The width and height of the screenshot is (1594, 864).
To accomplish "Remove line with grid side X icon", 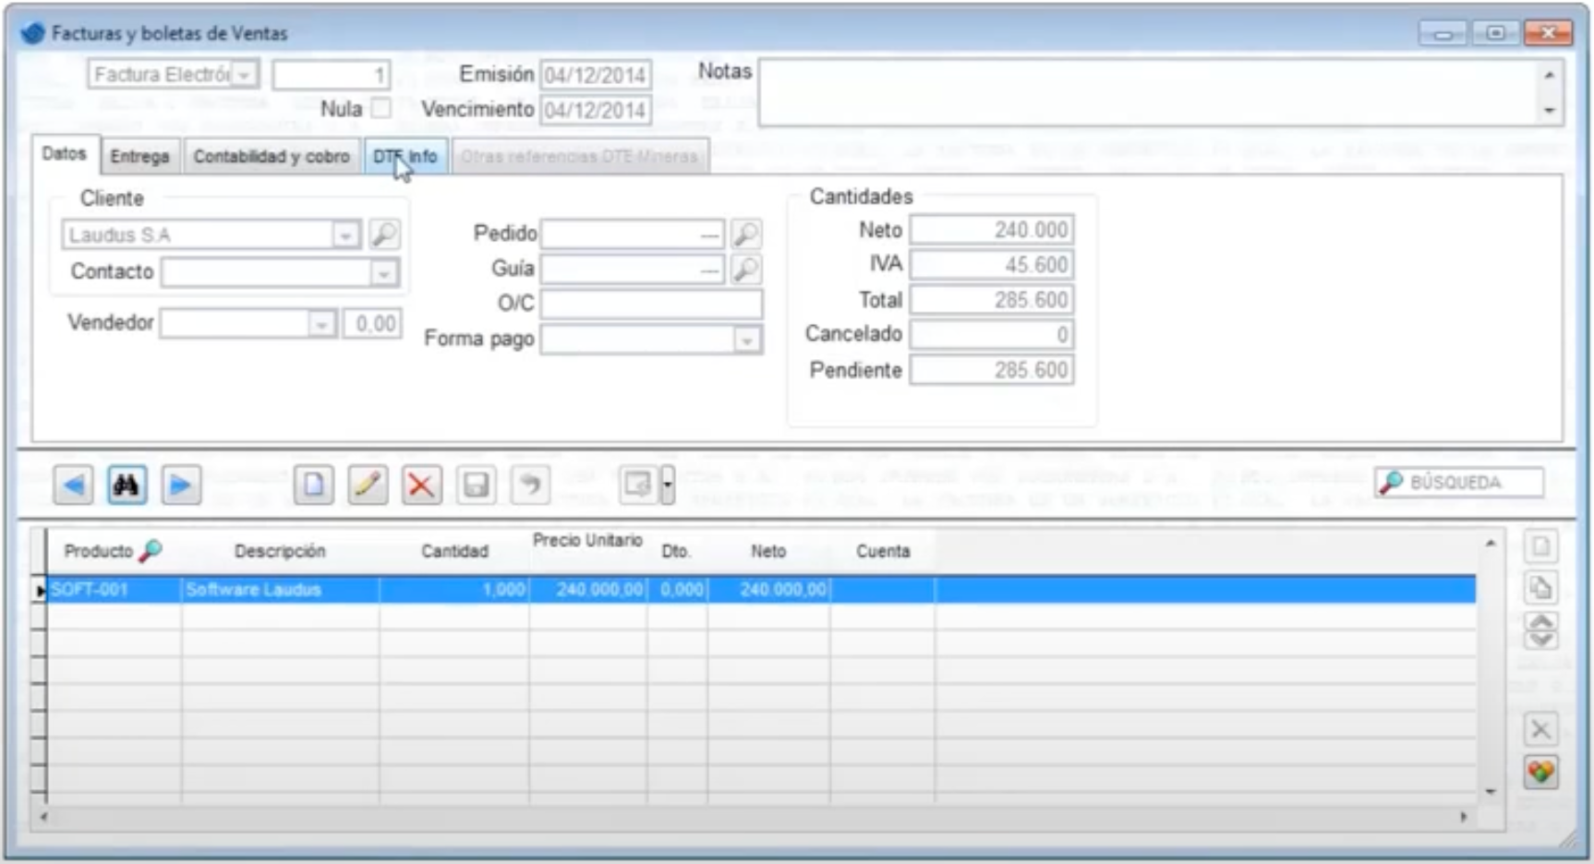I will (1540, 730).
